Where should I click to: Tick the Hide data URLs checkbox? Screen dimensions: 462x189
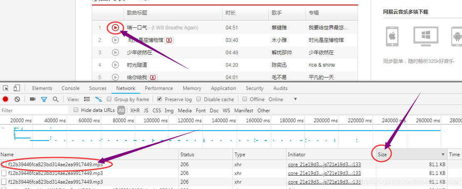pyautogui.click(x=76, y=110)
